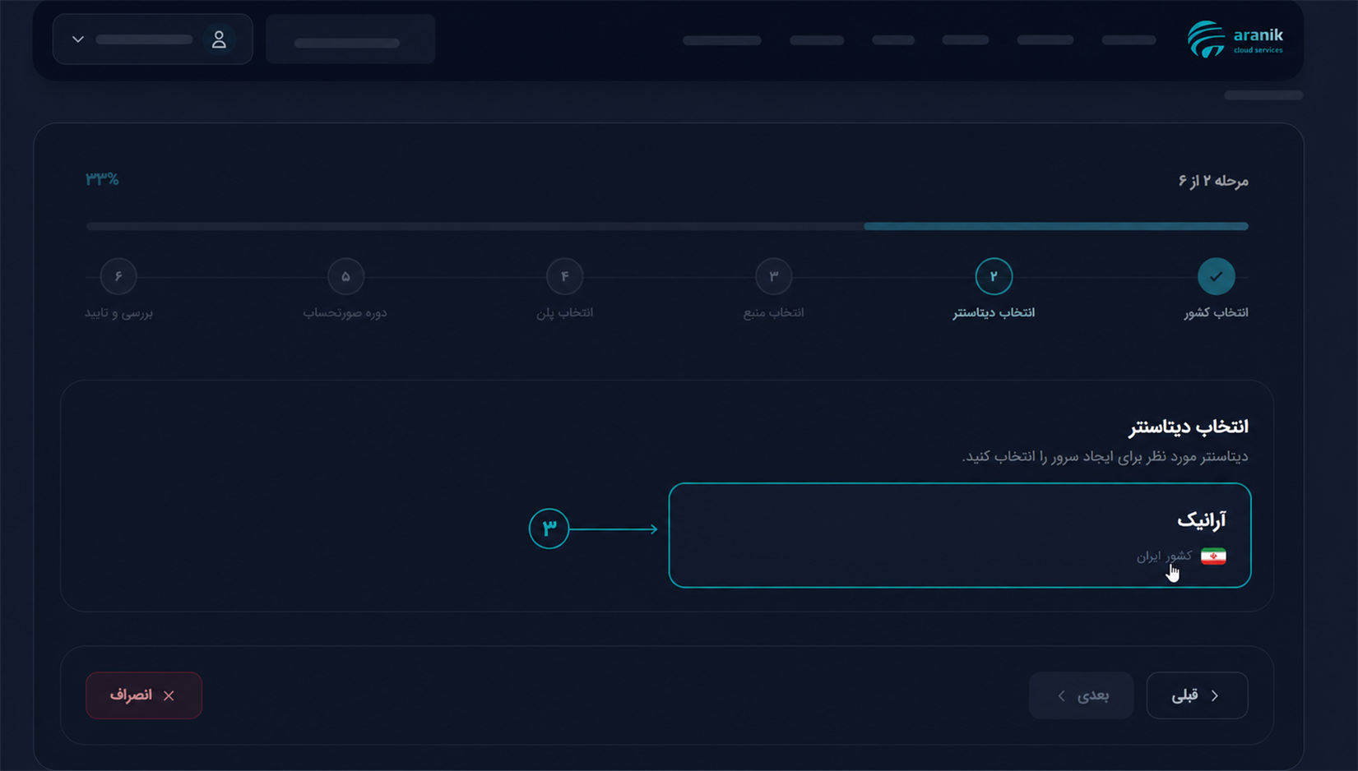Click the بعدی (next) button

click(x=1081, y=695)
